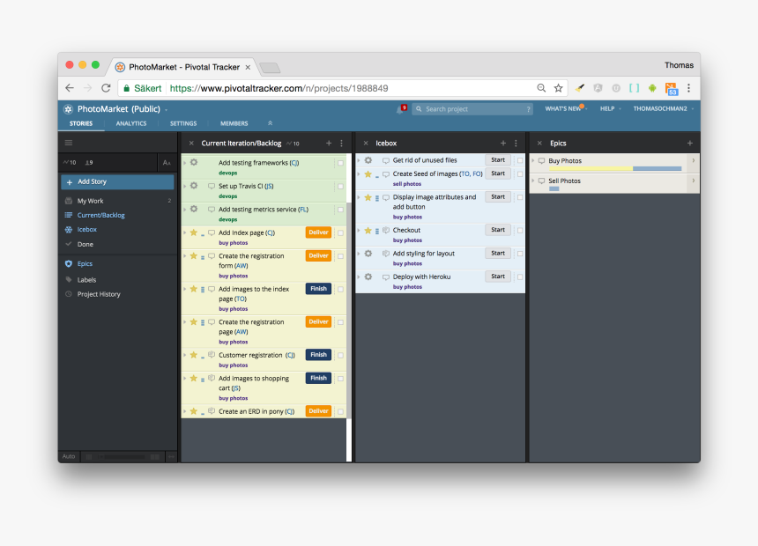This screenshot has height=546, width=758.
Task: Expand the 'Buy Photos' epic
Action: 532,161
